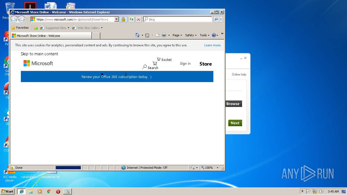Click the 3:45 AM clock
The width and height of the screenshot is (347, 195).
(333, 191)
